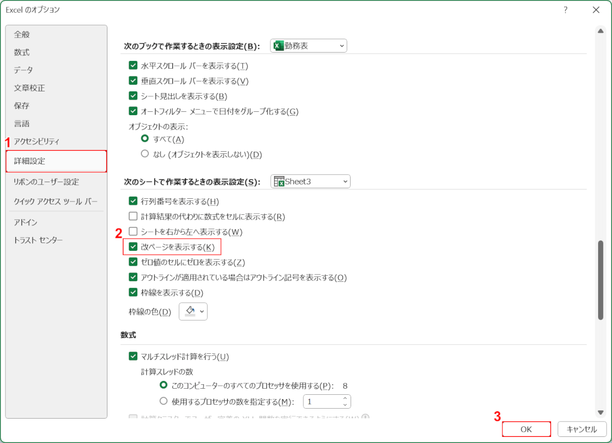
Task: Click the キャンセル button
Action: (x=582, y=429)
